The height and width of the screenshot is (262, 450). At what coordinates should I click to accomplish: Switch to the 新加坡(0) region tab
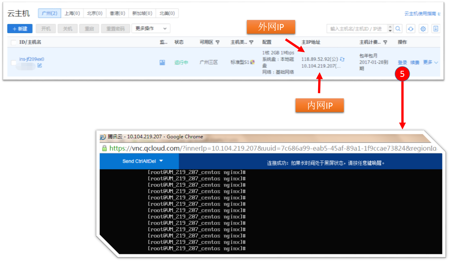point(142,13)
